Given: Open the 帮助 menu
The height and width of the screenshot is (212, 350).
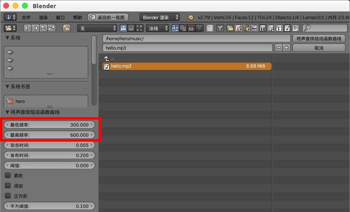Looking at the screenshot, I should coord(78,17).
